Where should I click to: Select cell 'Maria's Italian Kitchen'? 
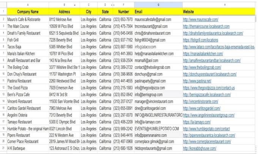(28, 54)
